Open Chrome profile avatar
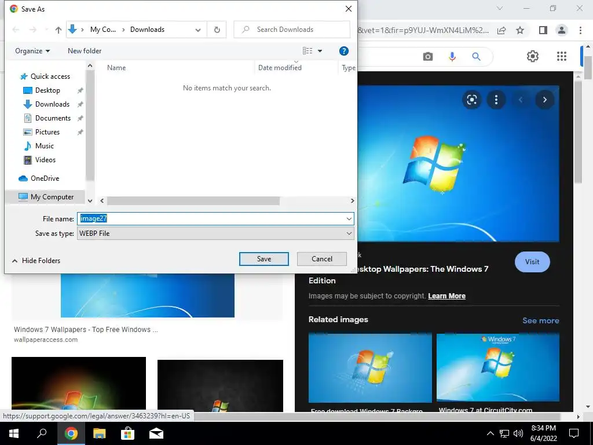 pyautogui.click(x=562, y=30)
